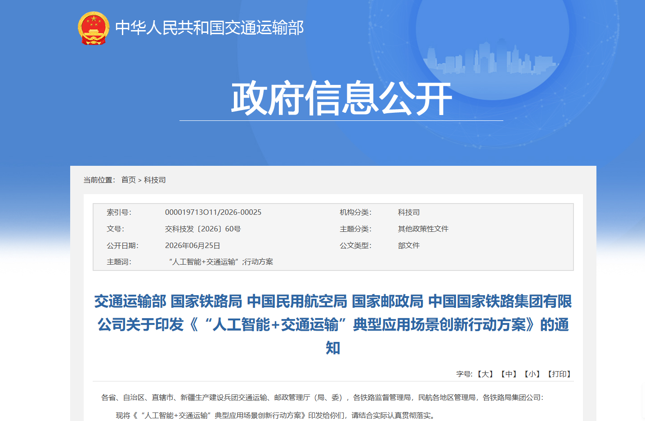
Task: Click the 政府信息公开 banner heading
Action: [341, 98]
